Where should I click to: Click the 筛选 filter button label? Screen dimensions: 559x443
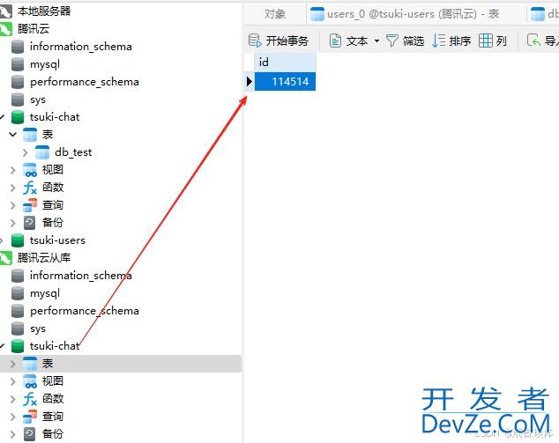[x=414, y=41]
